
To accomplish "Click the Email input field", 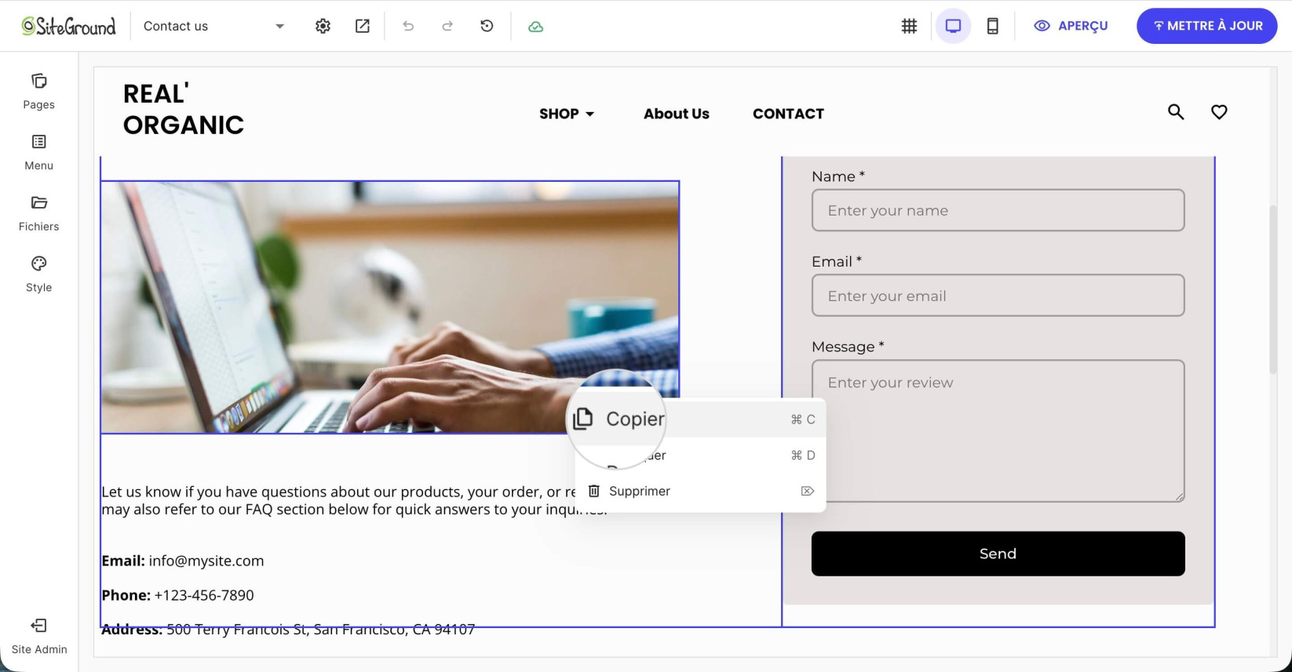I will click(998, 296).
